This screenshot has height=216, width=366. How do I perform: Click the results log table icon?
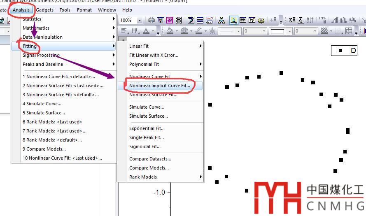click(x=243, y=20)
